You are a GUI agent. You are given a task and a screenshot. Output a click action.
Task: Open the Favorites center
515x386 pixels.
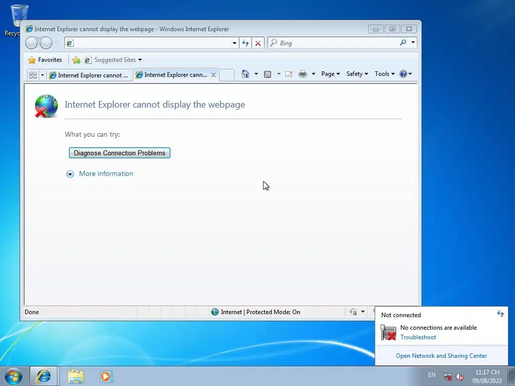[45, 60]
